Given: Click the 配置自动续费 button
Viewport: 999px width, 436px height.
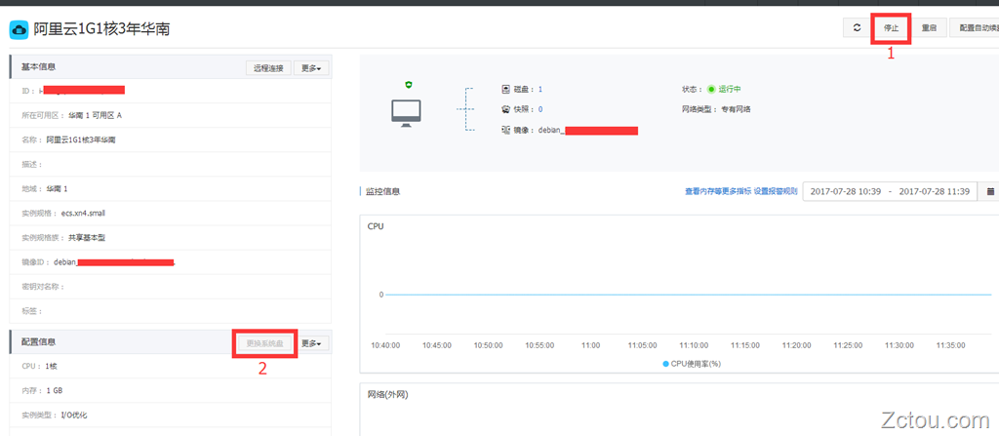Looking at the screenshot, I should 975,28.
